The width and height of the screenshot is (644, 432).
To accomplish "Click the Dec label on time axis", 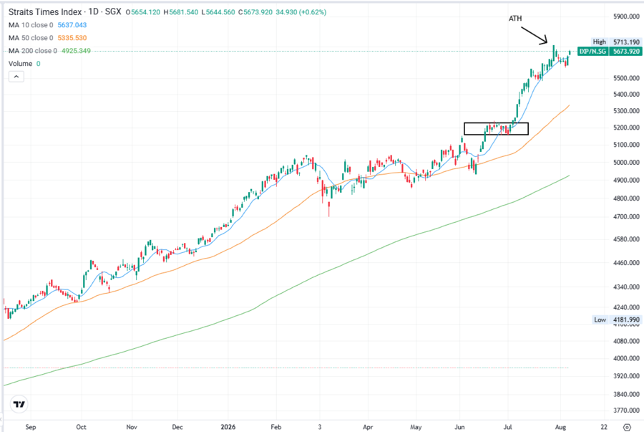I will click(177, 427).
